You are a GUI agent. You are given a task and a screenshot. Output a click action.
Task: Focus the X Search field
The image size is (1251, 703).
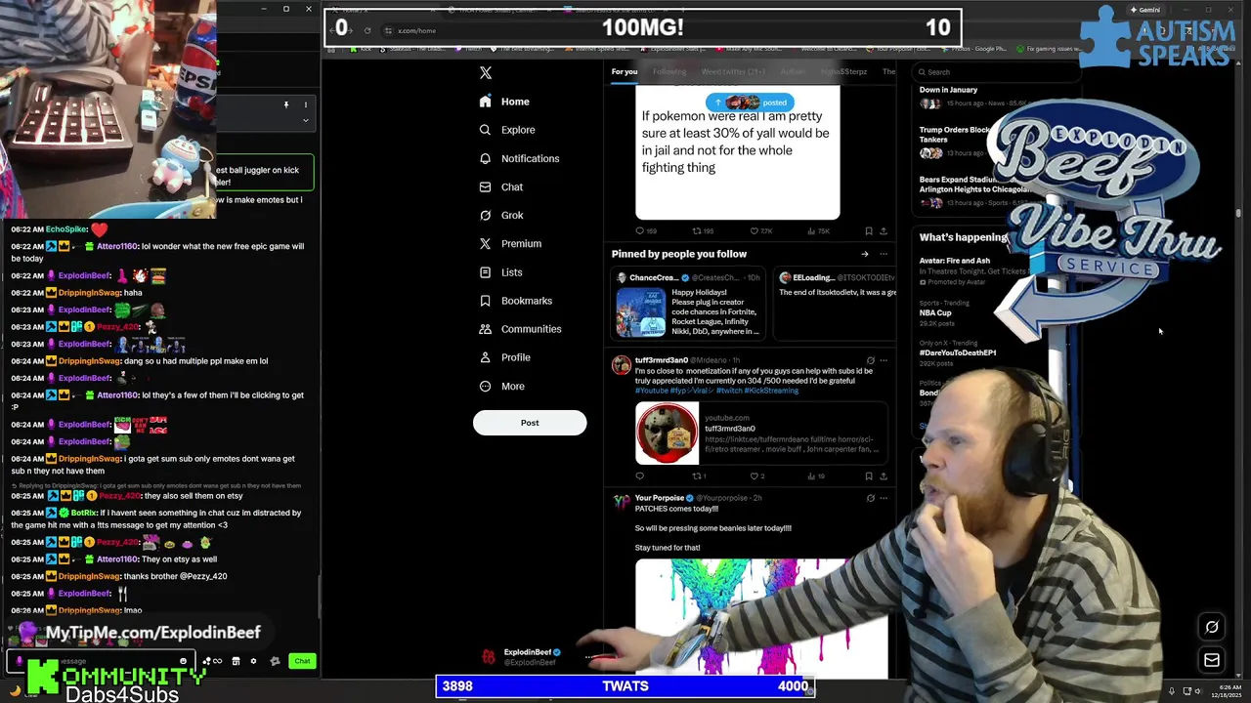point(997,71)
